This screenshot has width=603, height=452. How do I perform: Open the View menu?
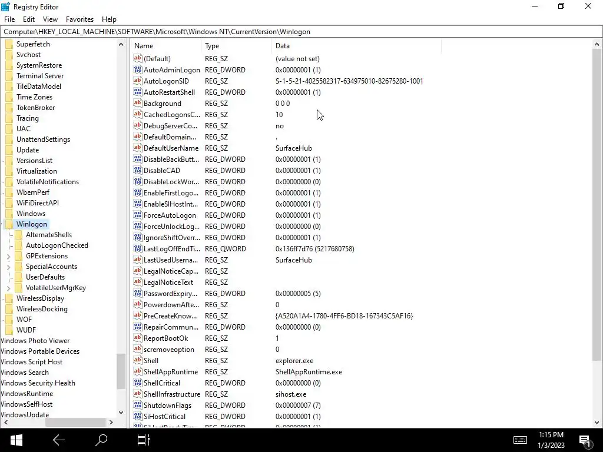point(50,19)
